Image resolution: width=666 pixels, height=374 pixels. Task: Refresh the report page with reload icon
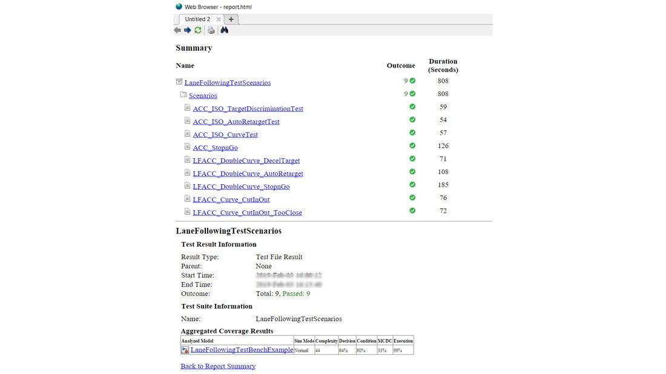(198, 29)
